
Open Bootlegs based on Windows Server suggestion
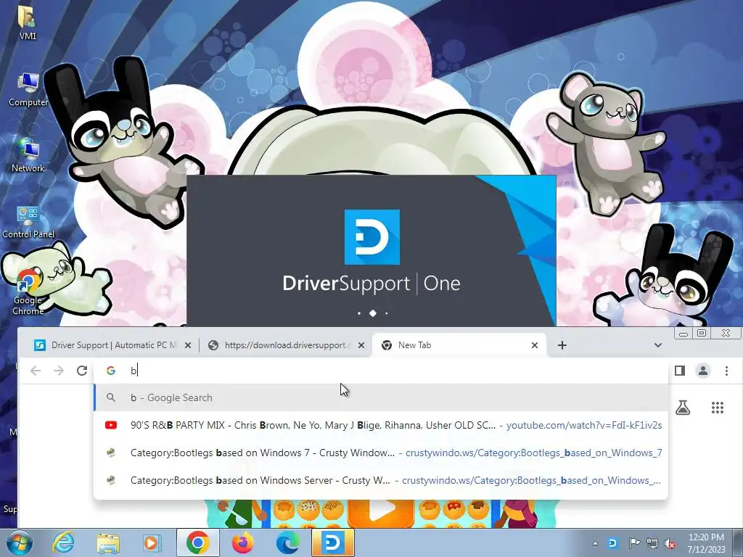click(380, 480)
